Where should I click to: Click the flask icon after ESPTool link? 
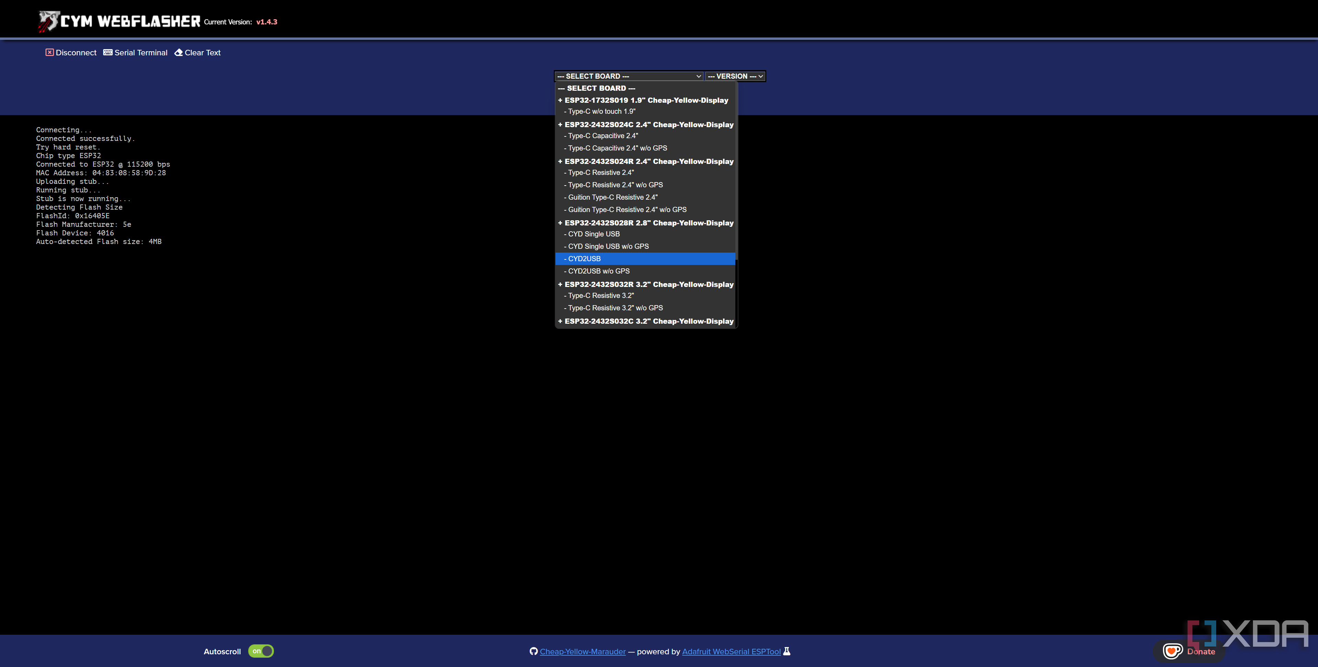click(787, 651)
